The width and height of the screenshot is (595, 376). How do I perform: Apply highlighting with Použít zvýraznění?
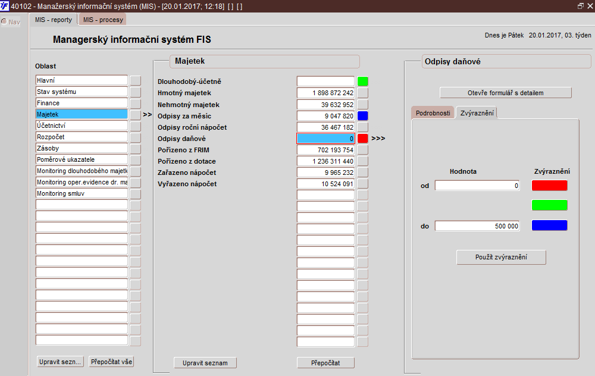click(x=501, y=257)
